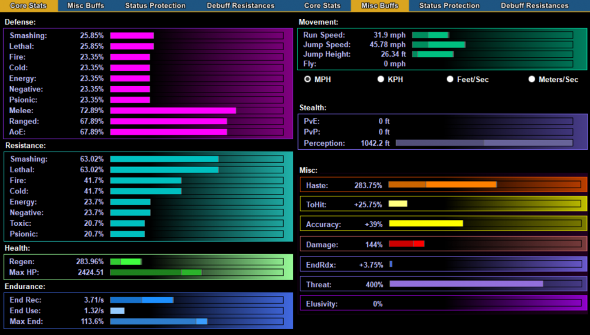The width and height of the screenshot is (590, 335).
Task: Click the Run Speed movement bar
Action: pos(491,35)
